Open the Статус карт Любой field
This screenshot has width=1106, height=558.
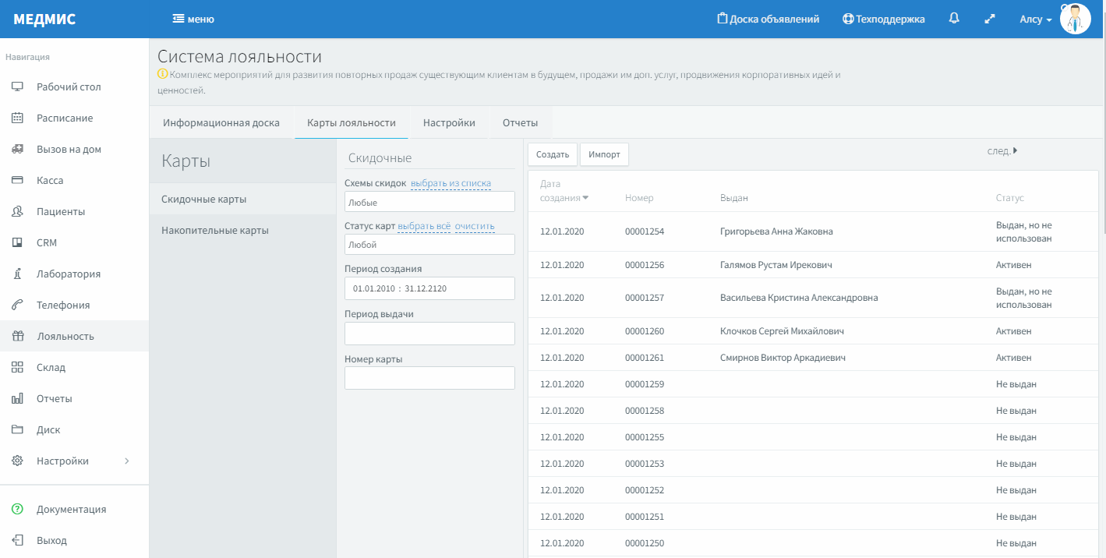(429, 244)
